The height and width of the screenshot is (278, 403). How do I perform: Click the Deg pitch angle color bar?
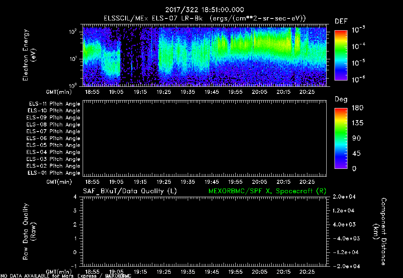[x=341, y=139]
